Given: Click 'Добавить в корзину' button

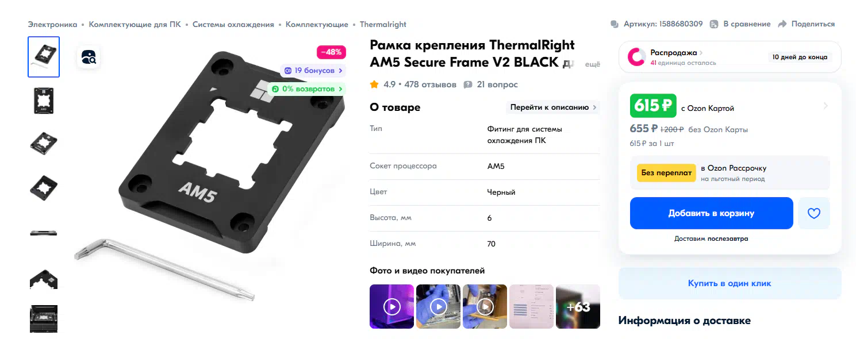Looking at the screenshot, I should (x=711, y=213).
